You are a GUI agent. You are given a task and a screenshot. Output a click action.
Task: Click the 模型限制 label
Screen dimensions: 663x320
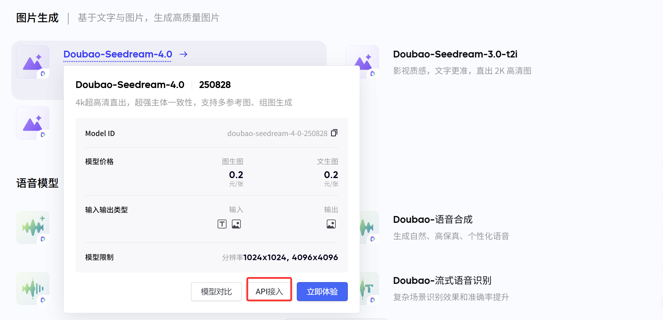point(99,257)
